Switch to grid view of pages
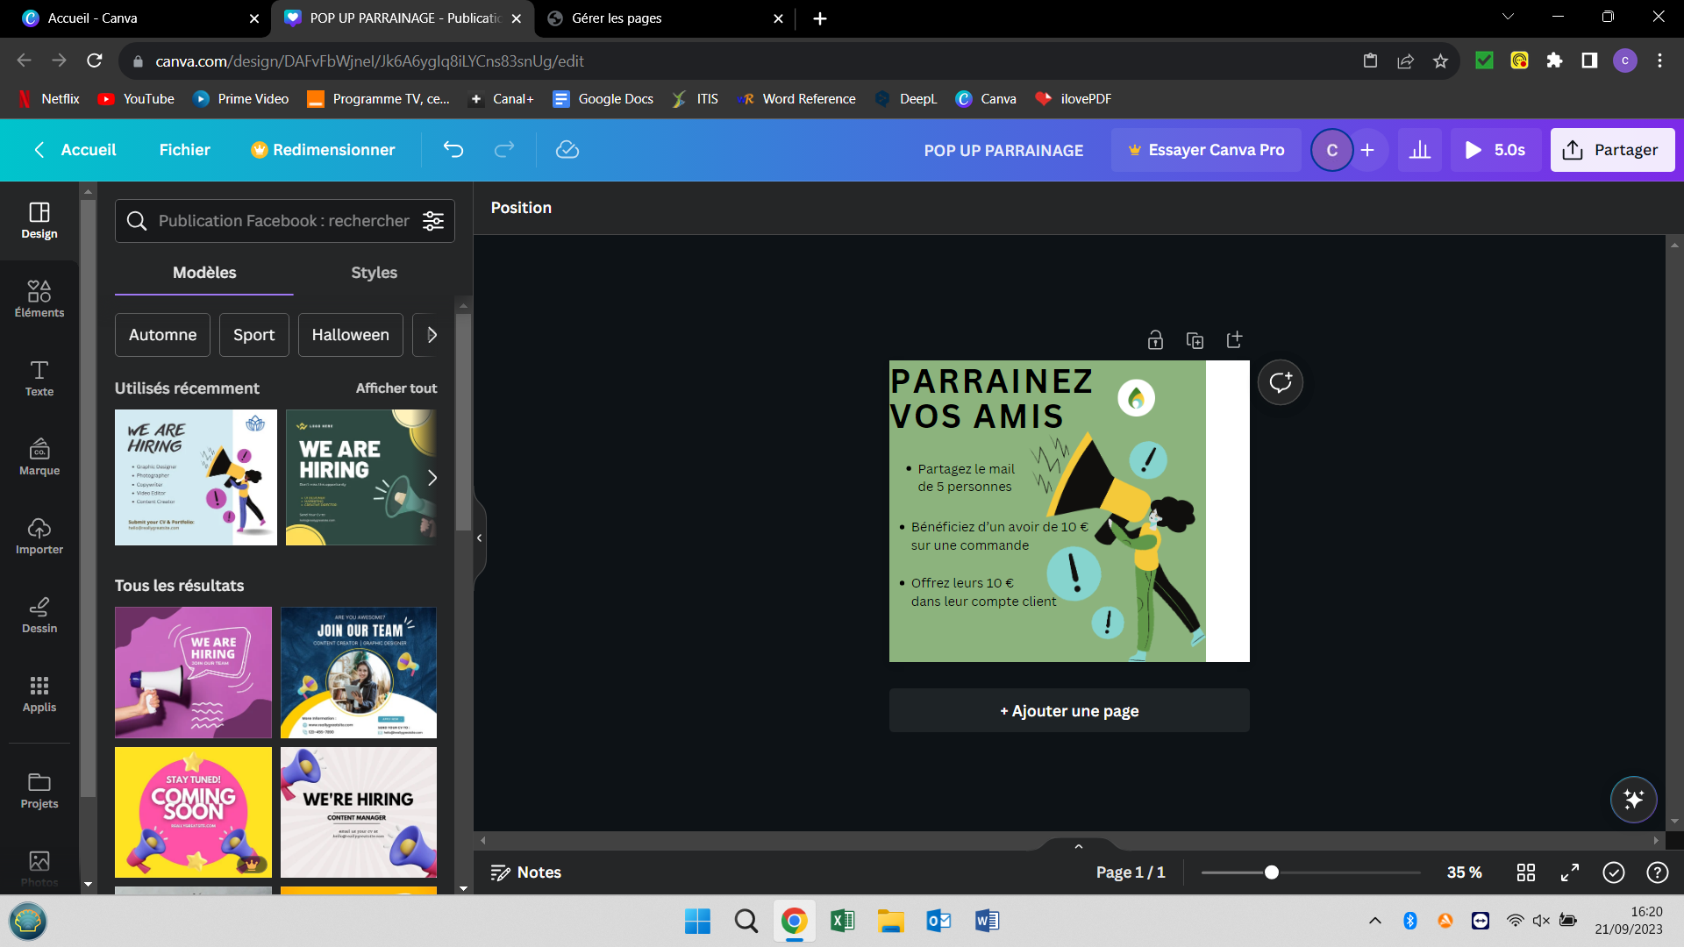1684x947 pixels. click(x=1526, y=872)
